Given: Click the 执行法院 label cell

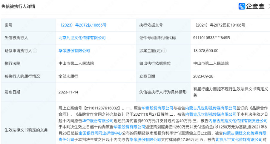Looking at the screenshot, I should (28, 64).
